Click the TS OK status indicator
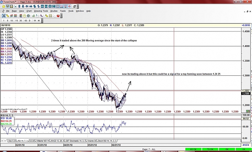Viewport: 252px width, 152px height. [x=210, y=150]
